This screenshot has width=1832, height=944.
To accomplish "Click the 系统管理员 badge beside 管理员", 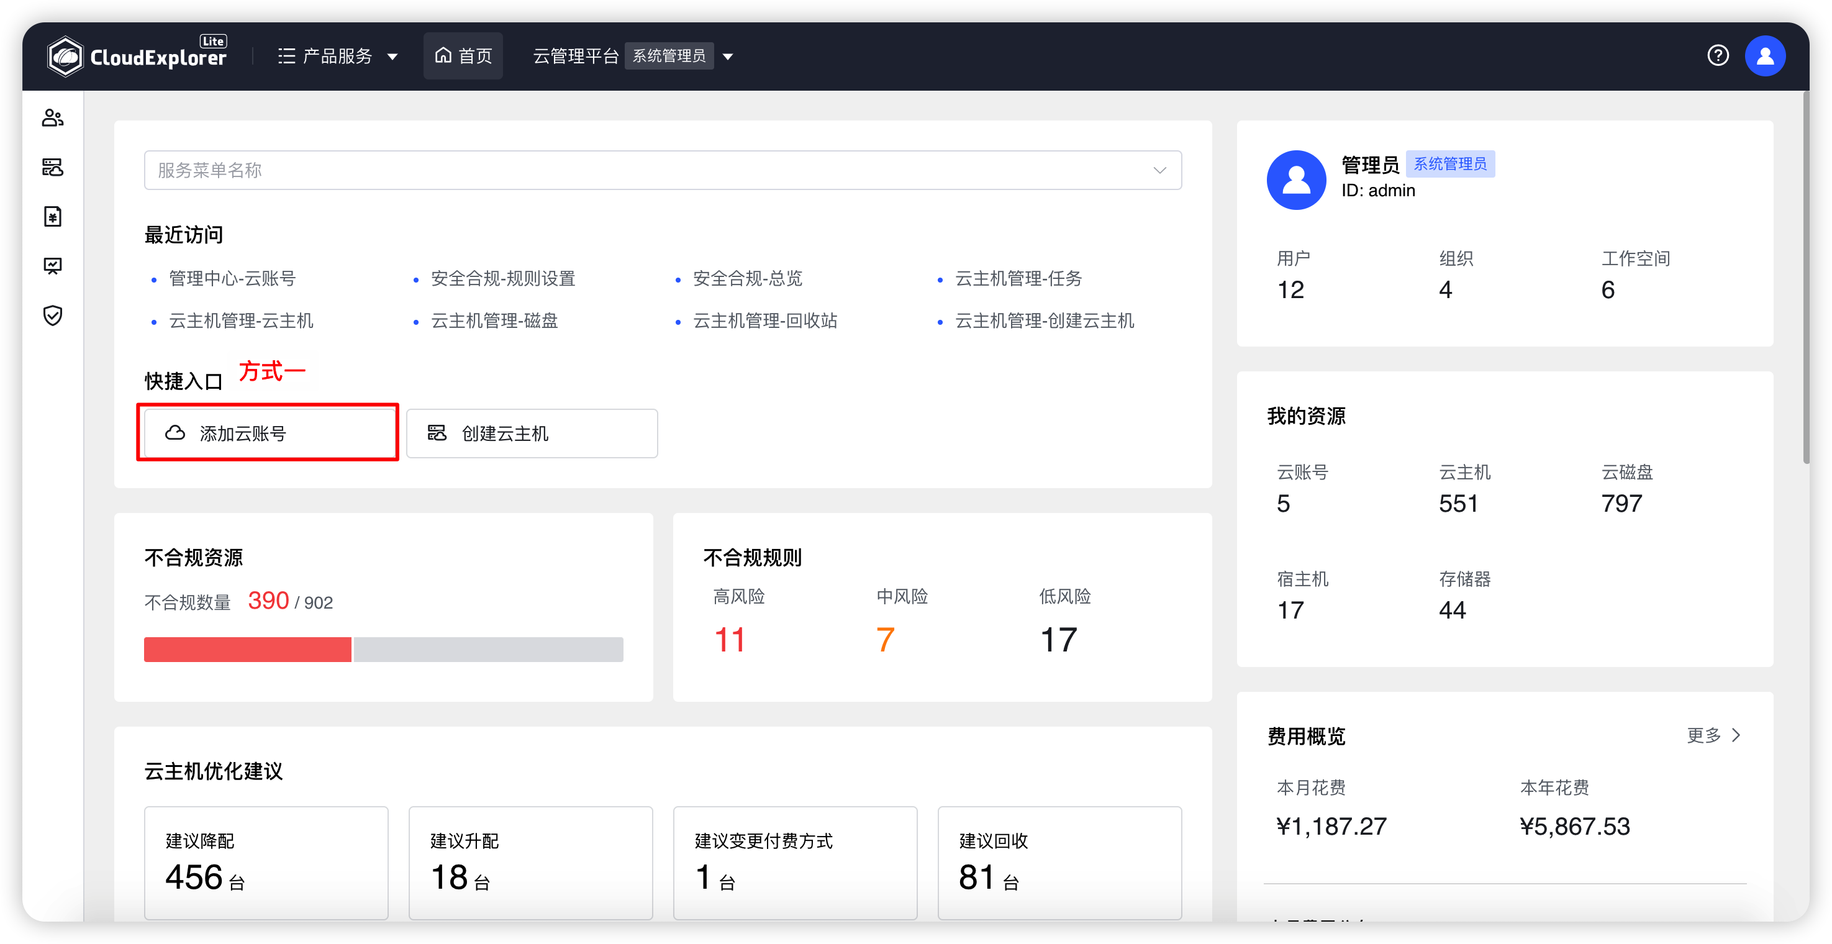I will (1450, 163).
